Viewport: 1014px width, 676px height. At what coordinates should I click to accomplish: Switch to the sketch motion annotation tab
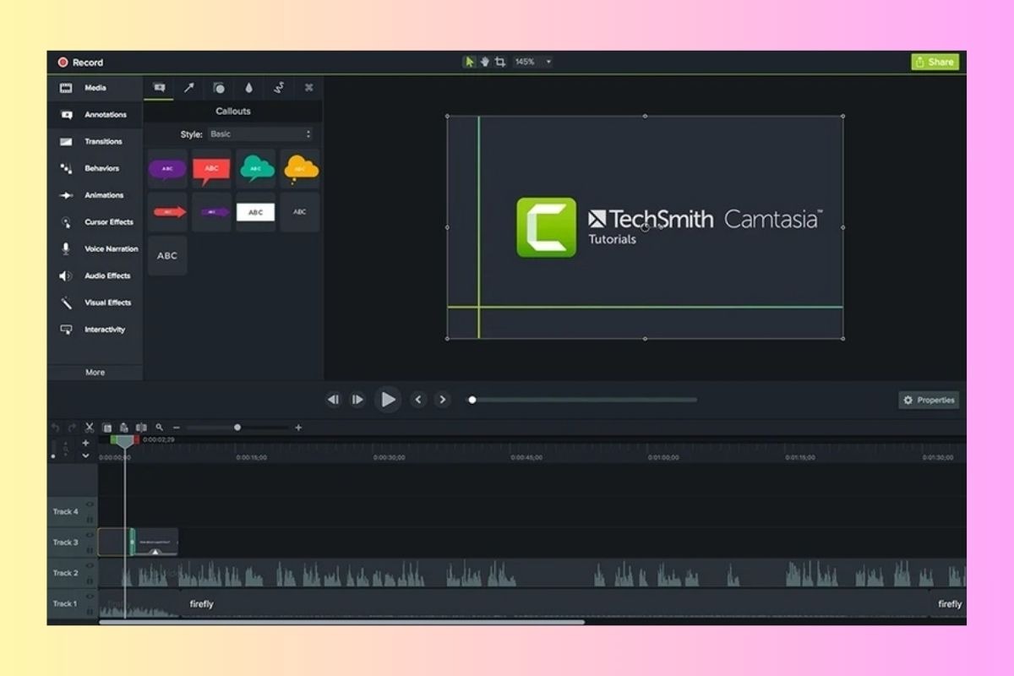(x=279, y=88)
